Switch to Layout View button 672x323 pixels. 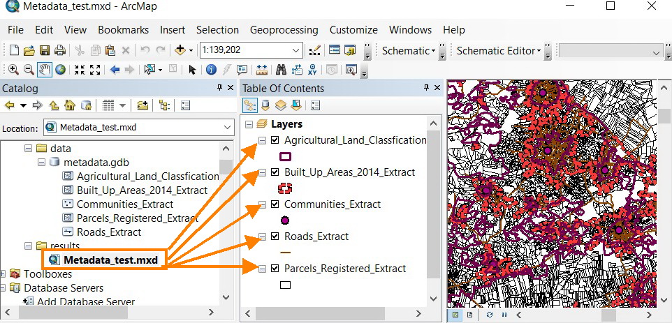click(469, 315)
